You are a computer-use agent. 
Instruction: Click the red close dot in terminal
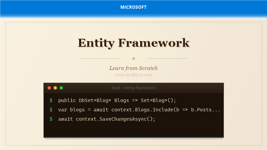(49, 88)
